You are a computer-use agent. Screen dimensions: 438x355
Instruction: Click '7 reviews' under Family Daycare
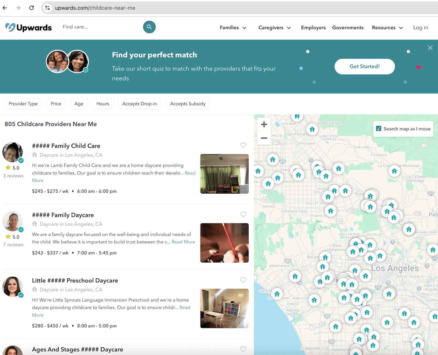(13, 245)
